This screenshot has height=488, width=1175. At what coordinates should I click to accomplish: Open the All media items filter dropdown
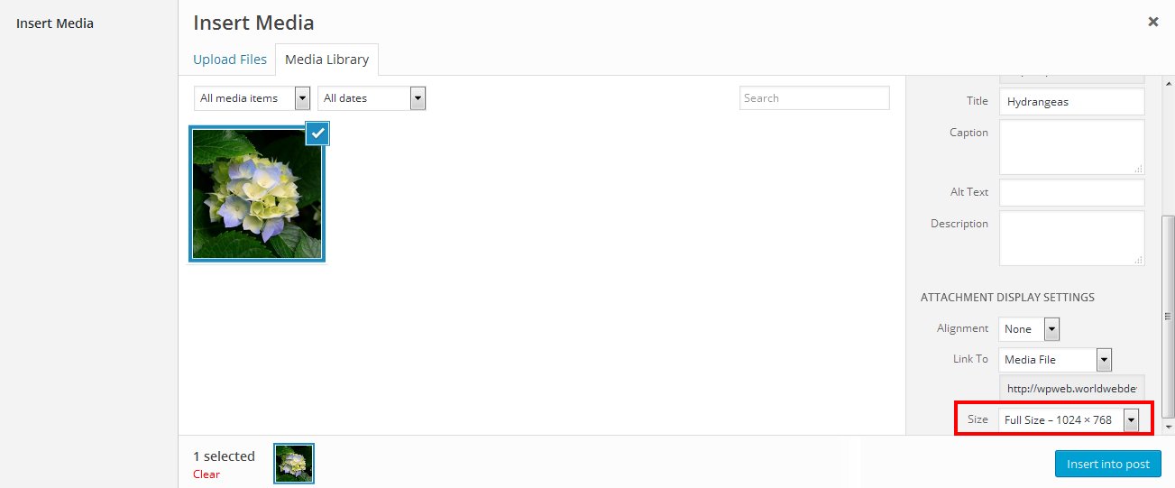click(252, 98)
